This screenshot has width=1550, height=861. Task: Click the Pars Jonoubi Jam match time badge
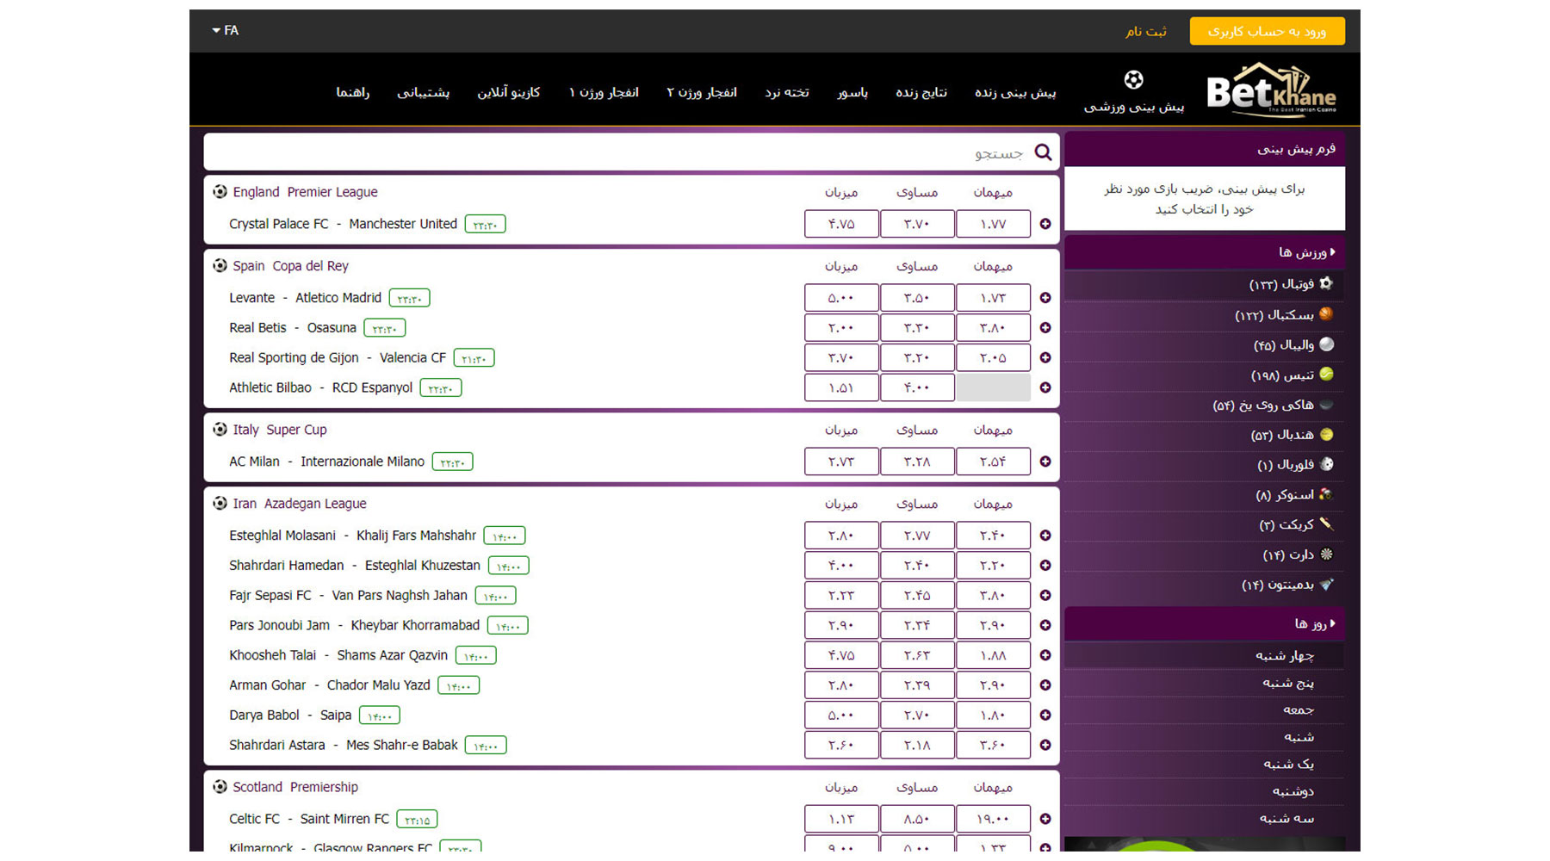[507, 626]
